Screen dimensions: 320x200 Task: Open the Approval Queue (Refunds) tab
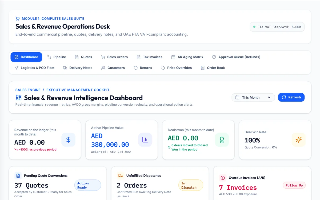(236, 57)
